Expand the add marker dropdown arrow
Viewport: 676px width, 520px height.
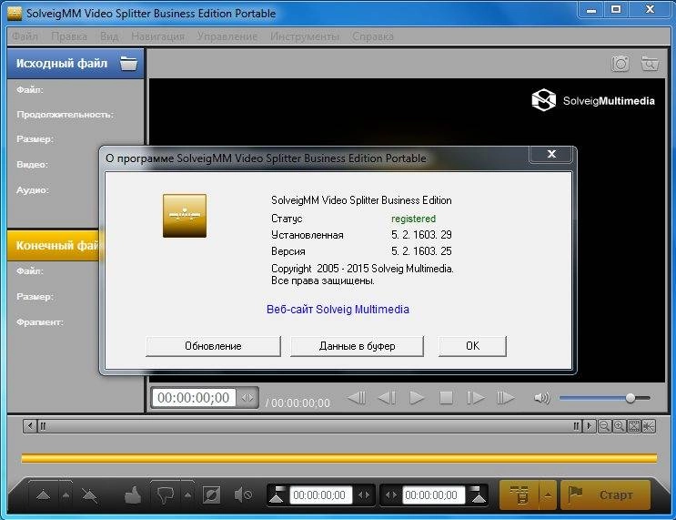(66, 495)
